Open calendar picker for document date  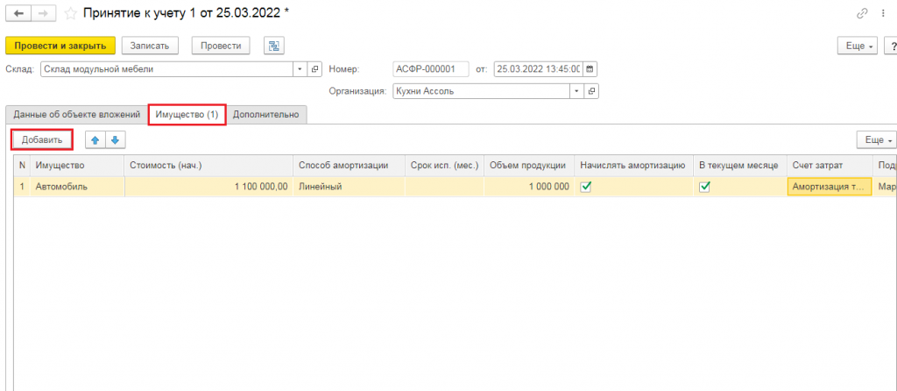tap(590, 69)
